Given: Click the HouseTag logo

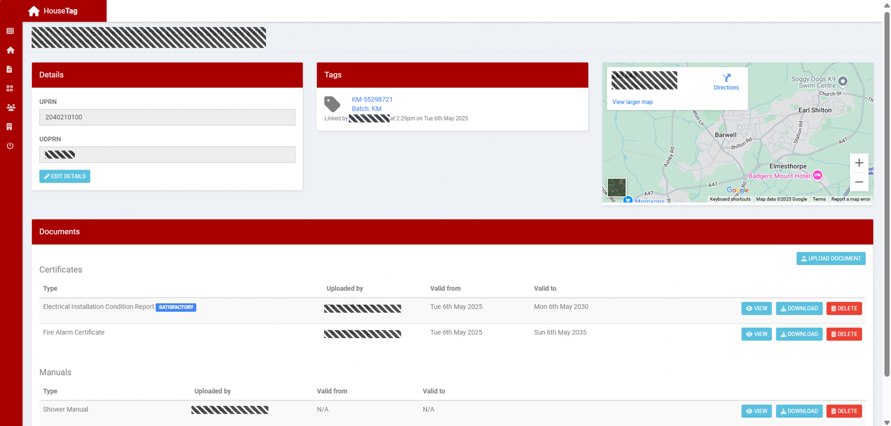Looking at the screenshot, I should coord(53,11).
